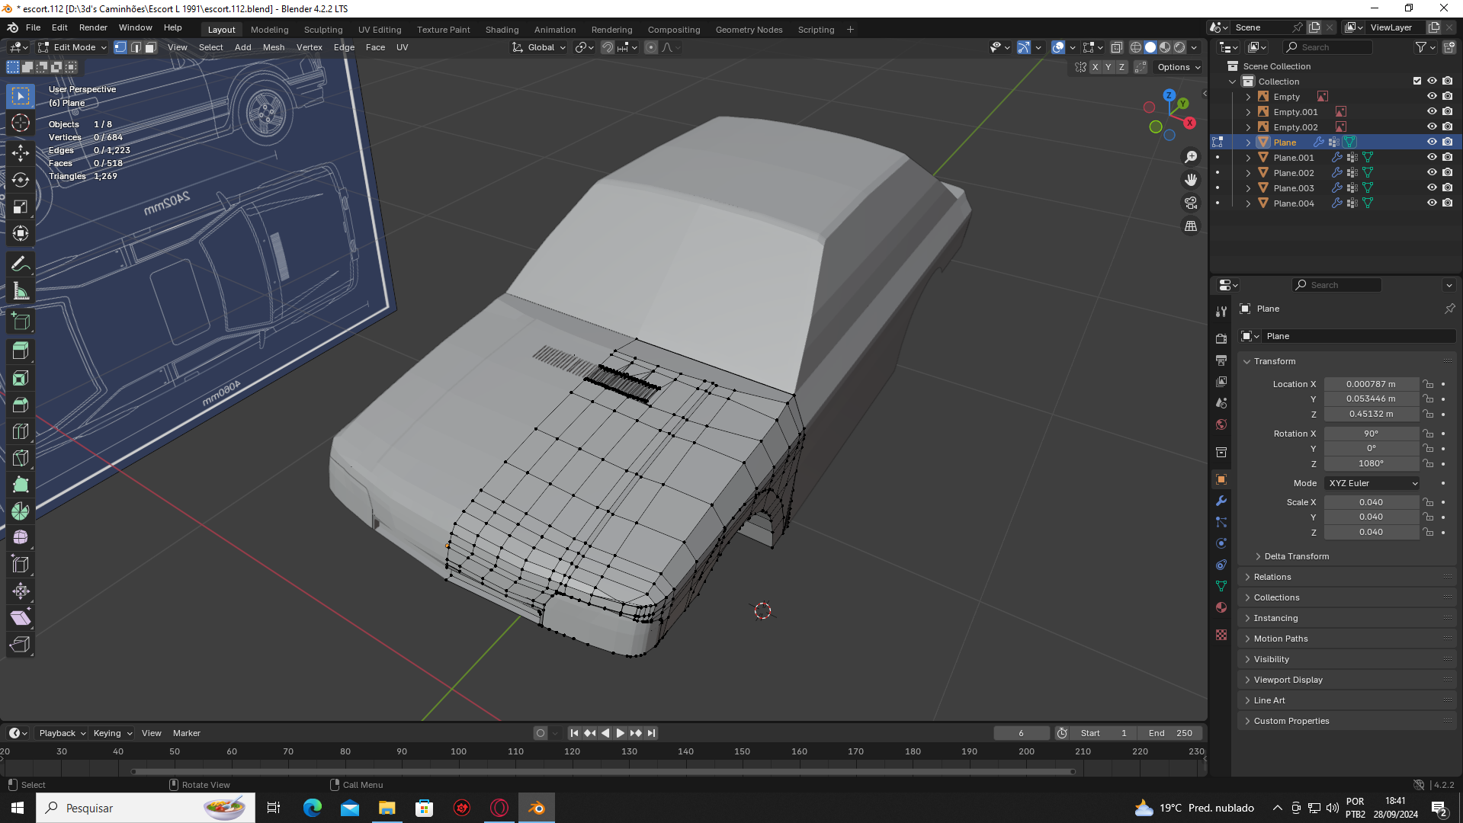Toggle Collection exclude checkbox

(x=1417, y=81)
